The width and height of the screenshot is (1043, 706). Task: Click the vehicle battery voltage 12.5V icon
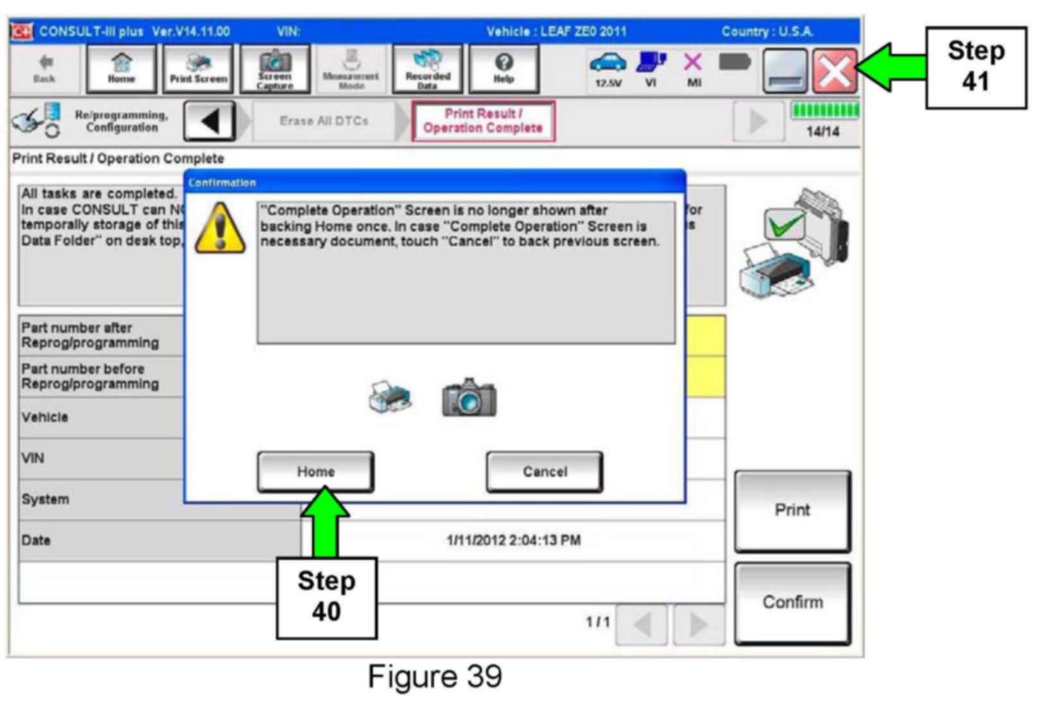click(x=607, y=69)
